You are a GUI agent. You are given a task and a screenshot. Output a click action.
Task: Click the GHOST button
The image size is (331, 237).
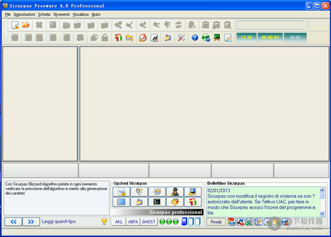[x=148, y=222]
